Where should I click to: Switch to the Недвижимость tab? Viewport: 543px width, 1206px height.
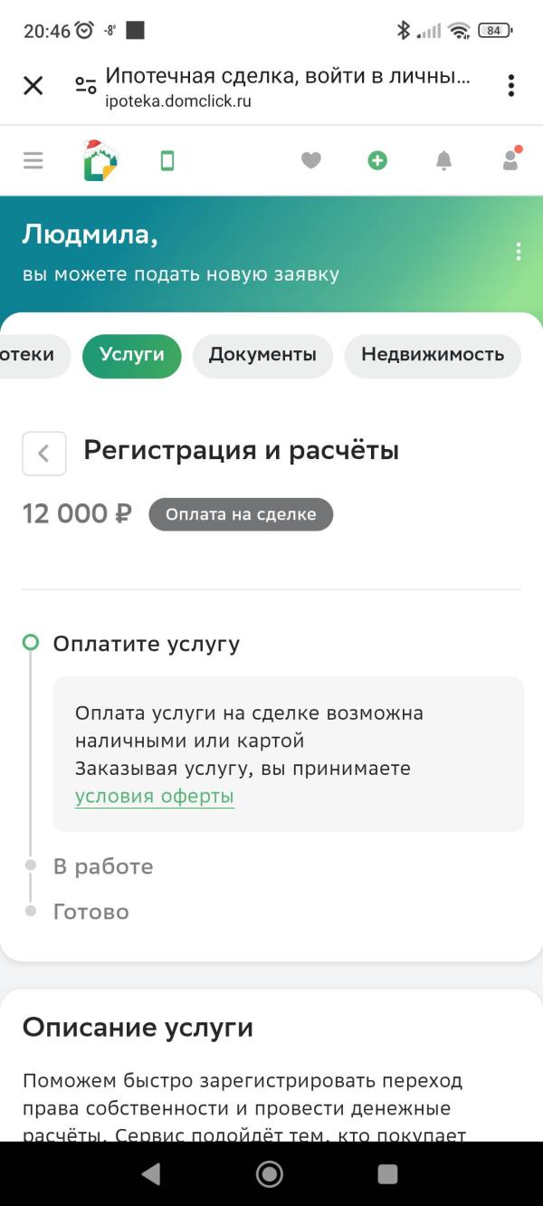coord(433,356)
